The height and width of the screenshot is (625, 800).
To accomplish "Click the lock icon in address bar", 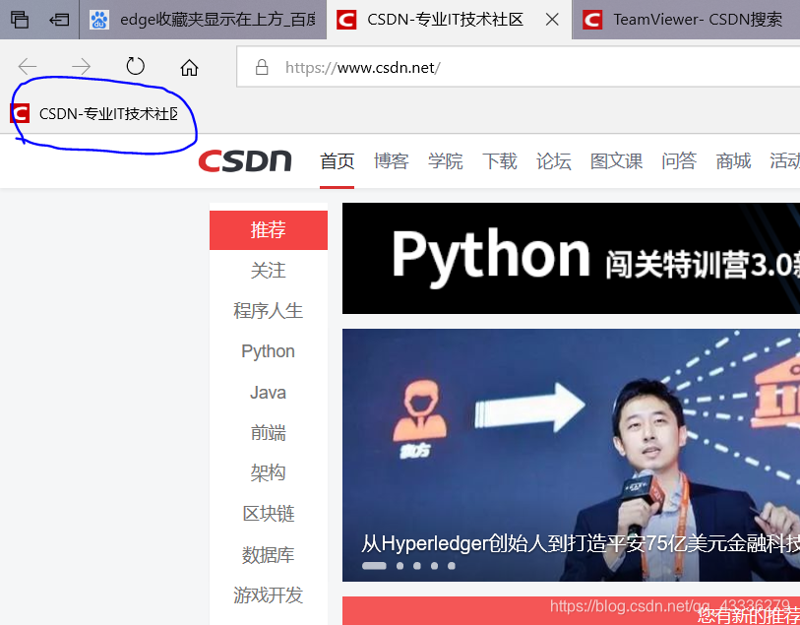I will pyautogui.click(x=262, y=67).
